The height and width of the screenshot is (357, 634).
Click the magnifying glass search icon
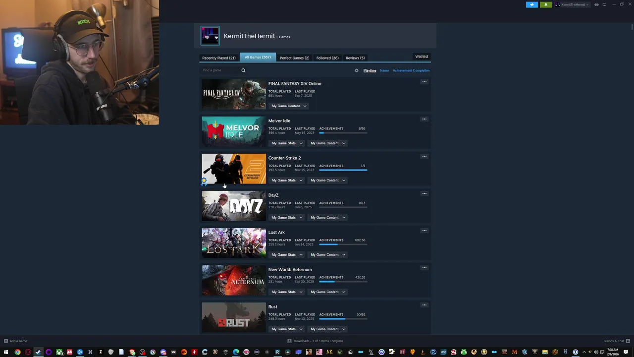coord(243,70)
